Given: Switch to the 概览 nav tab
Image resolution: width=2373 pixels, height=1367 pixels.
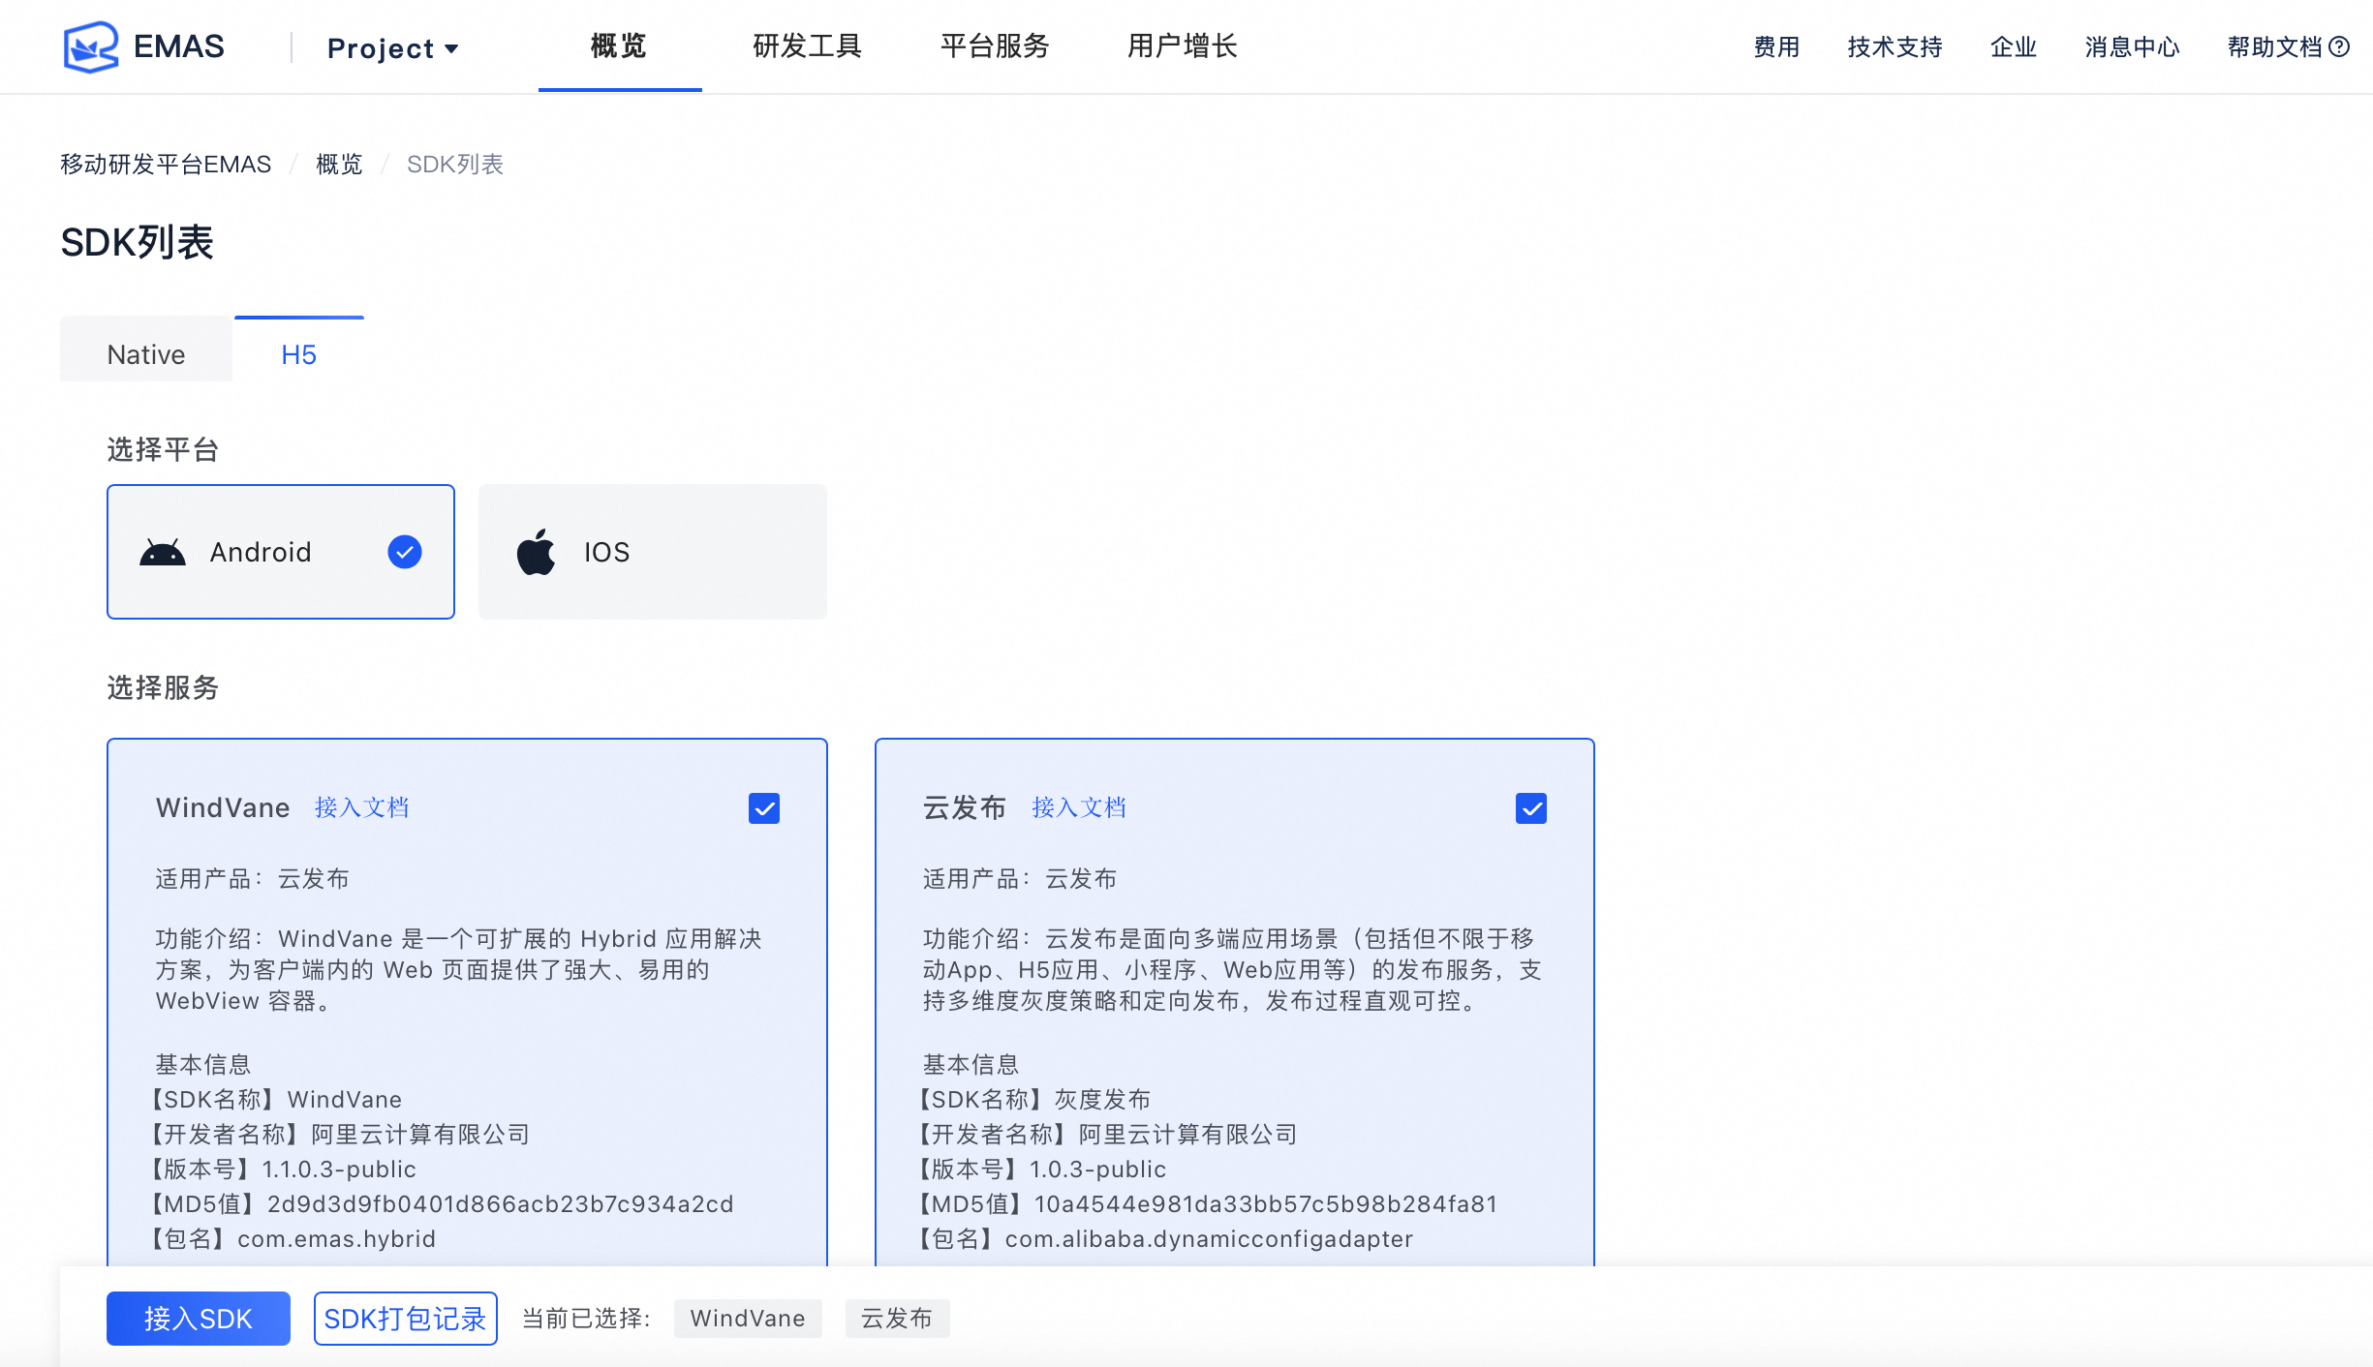Looking at the screenshot, I should click(x=619, y=46).
